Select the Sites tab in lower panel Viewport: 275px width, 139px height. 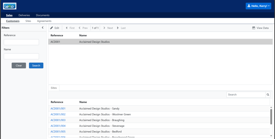(54, 88)
